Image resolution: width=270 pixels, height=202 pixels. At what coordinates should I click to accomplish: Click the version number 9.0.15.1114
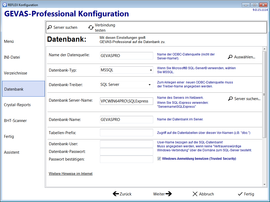pos(260,10)
